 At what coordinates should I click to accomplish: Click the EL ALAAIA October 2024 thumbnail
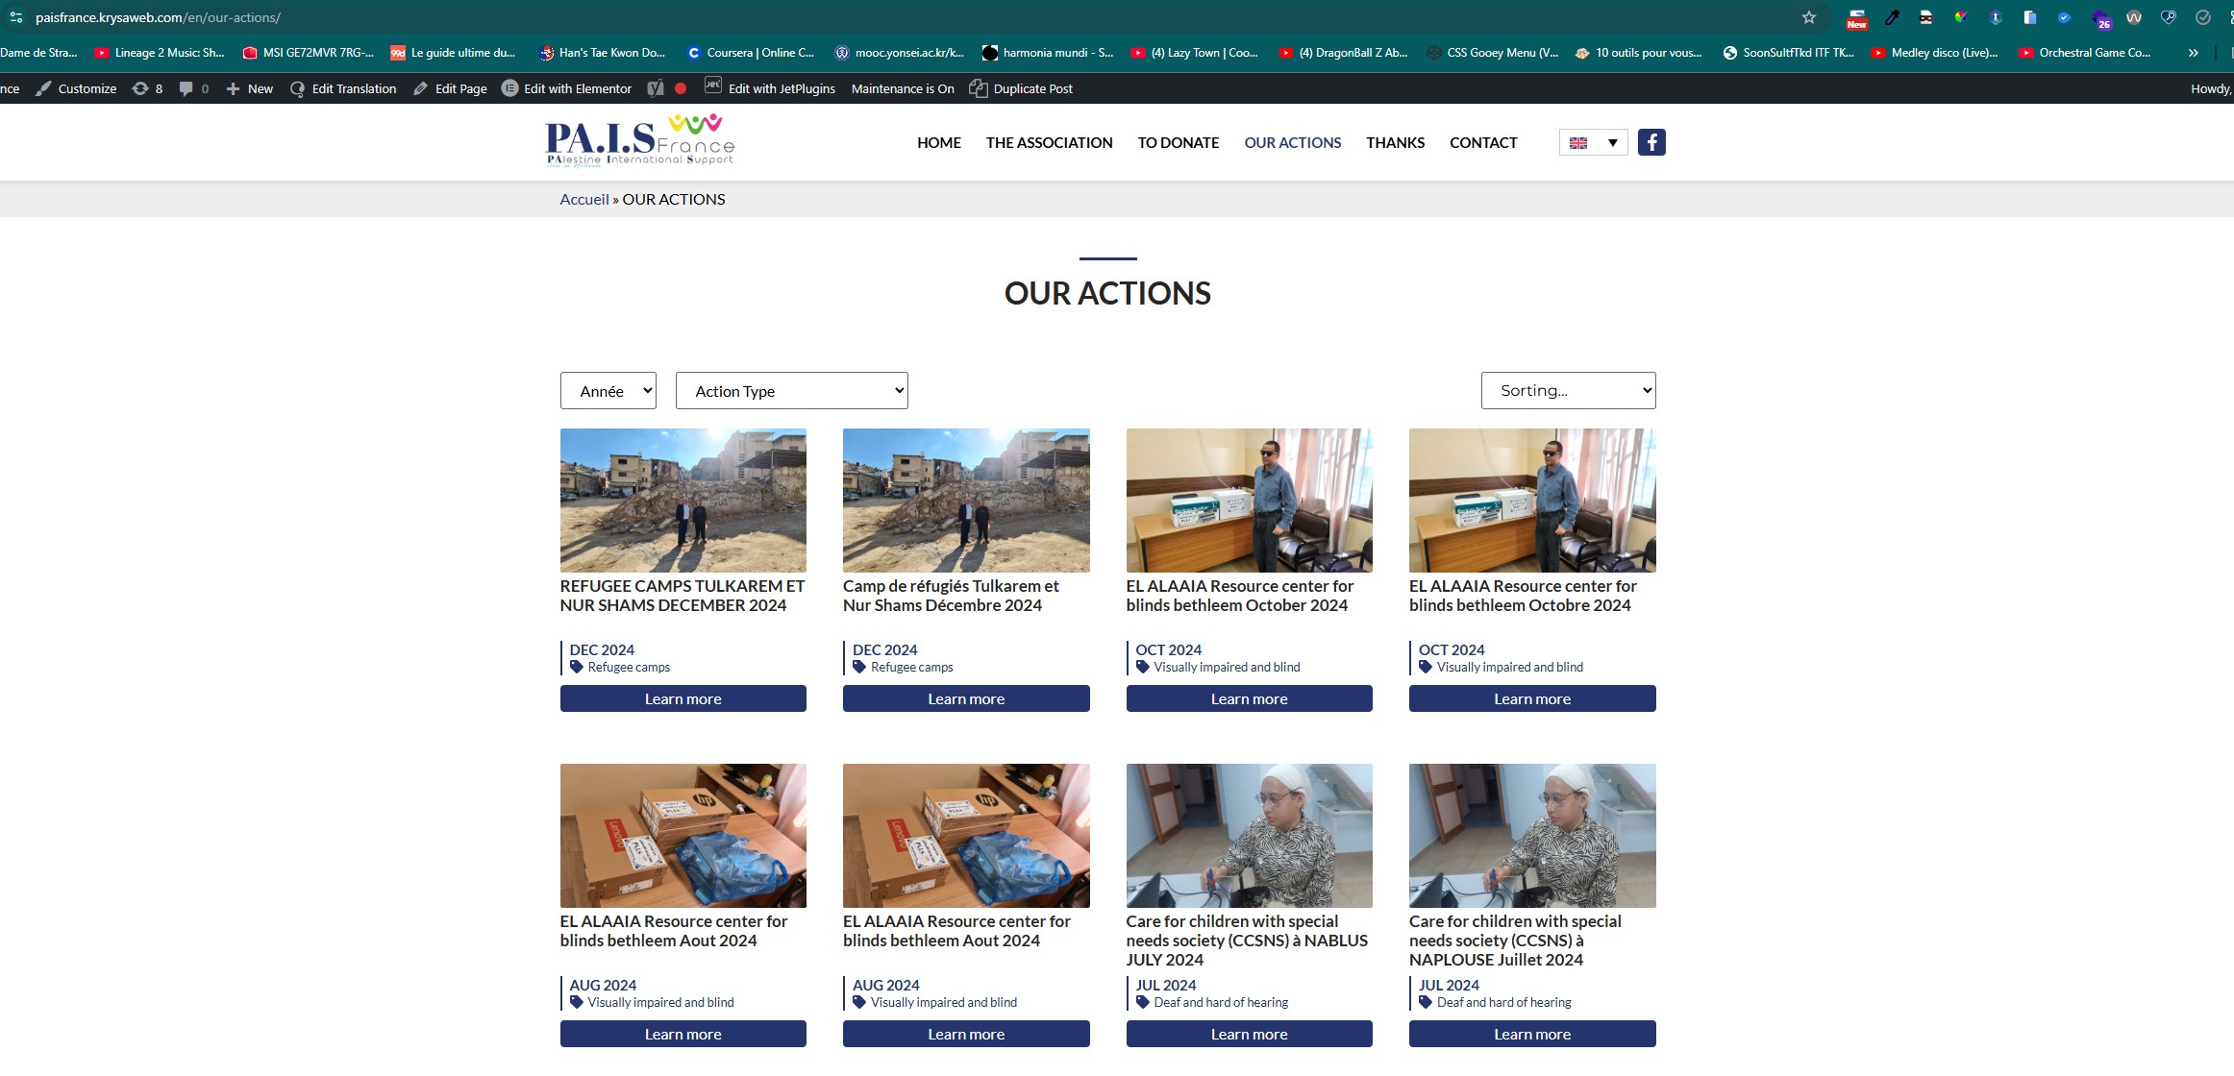[1249, 500]
